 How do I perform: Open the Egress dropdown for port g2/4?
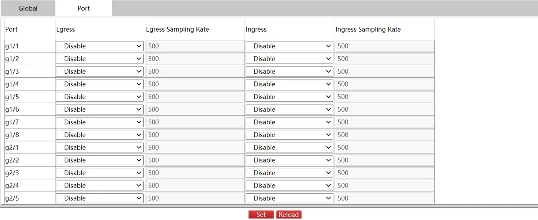100,186
